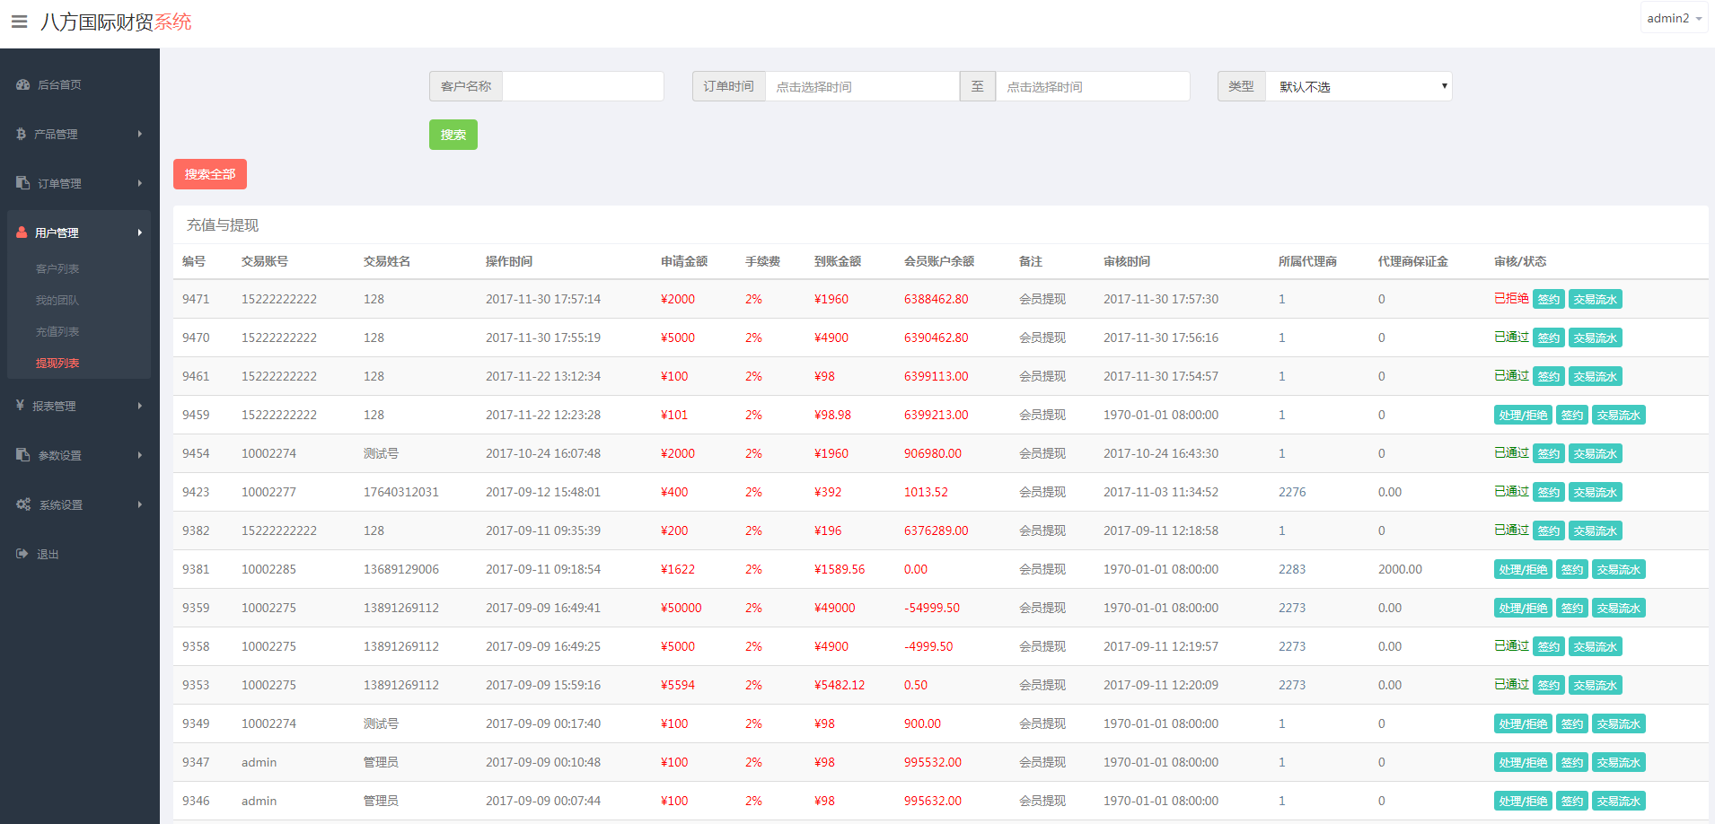This screenshot has width=1715, height=824.
Task: Click the yen icon beside 报表管理
Action: [x=21, y=406]
